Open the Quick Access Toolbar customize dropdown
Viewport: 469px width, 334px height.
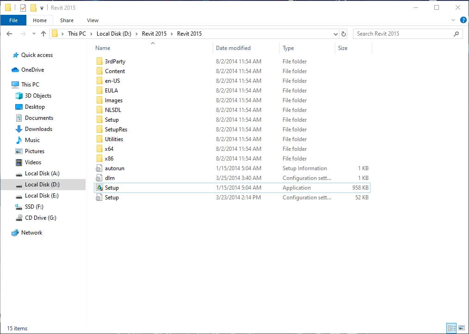pyautogui.click(x=42, y=8)
